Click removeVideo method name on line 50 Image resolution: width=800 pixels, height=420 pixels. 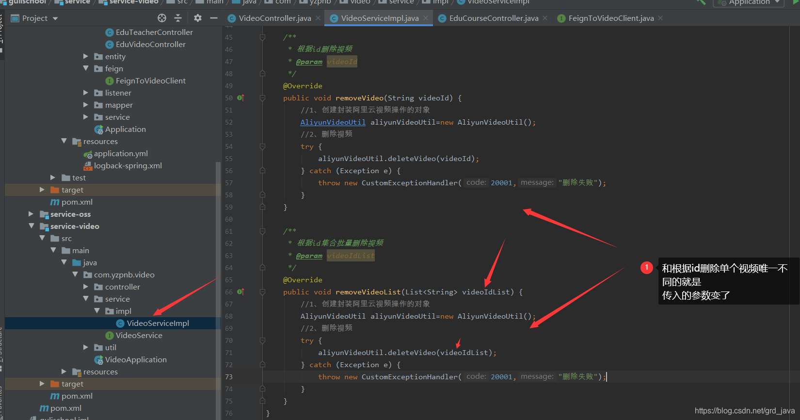359,98
